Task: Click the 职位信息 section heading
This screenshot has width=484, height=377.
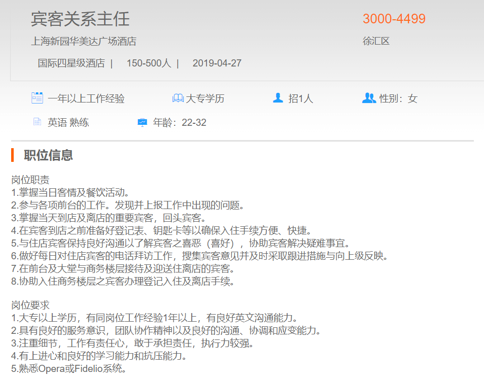Action: pyautogui.click(x=48, y=155)
